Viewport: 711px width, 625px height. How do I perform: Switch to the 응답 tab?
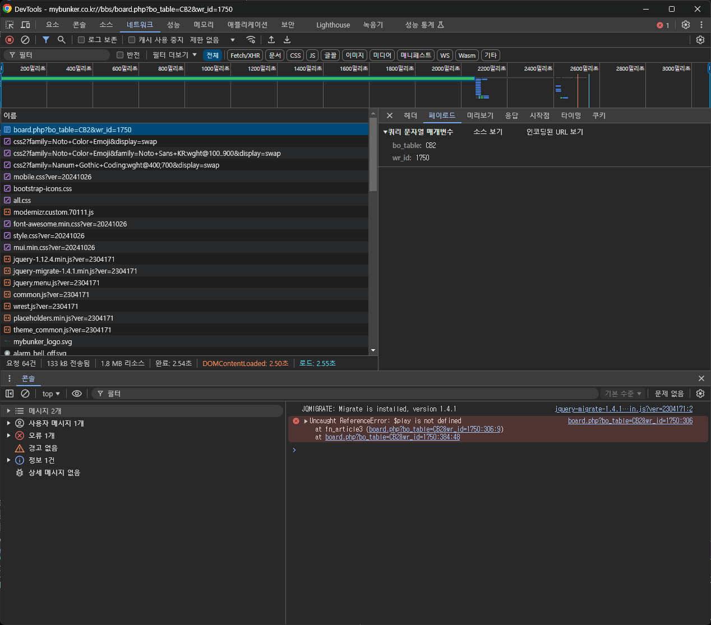click(511, 115)
